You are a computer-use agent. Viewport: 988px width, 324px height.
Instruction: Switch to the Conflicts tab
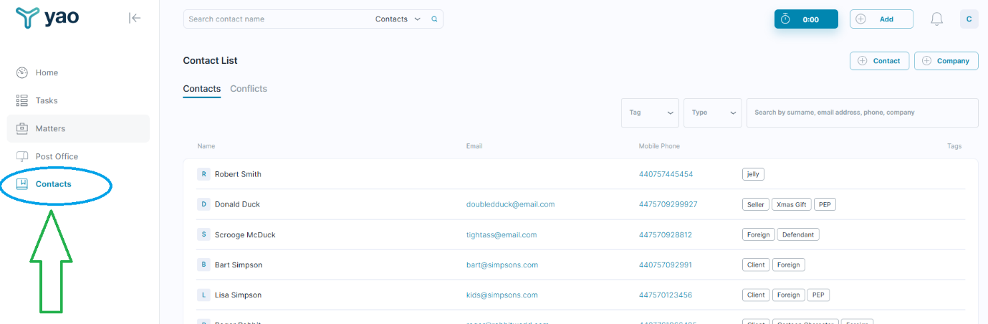249,89
